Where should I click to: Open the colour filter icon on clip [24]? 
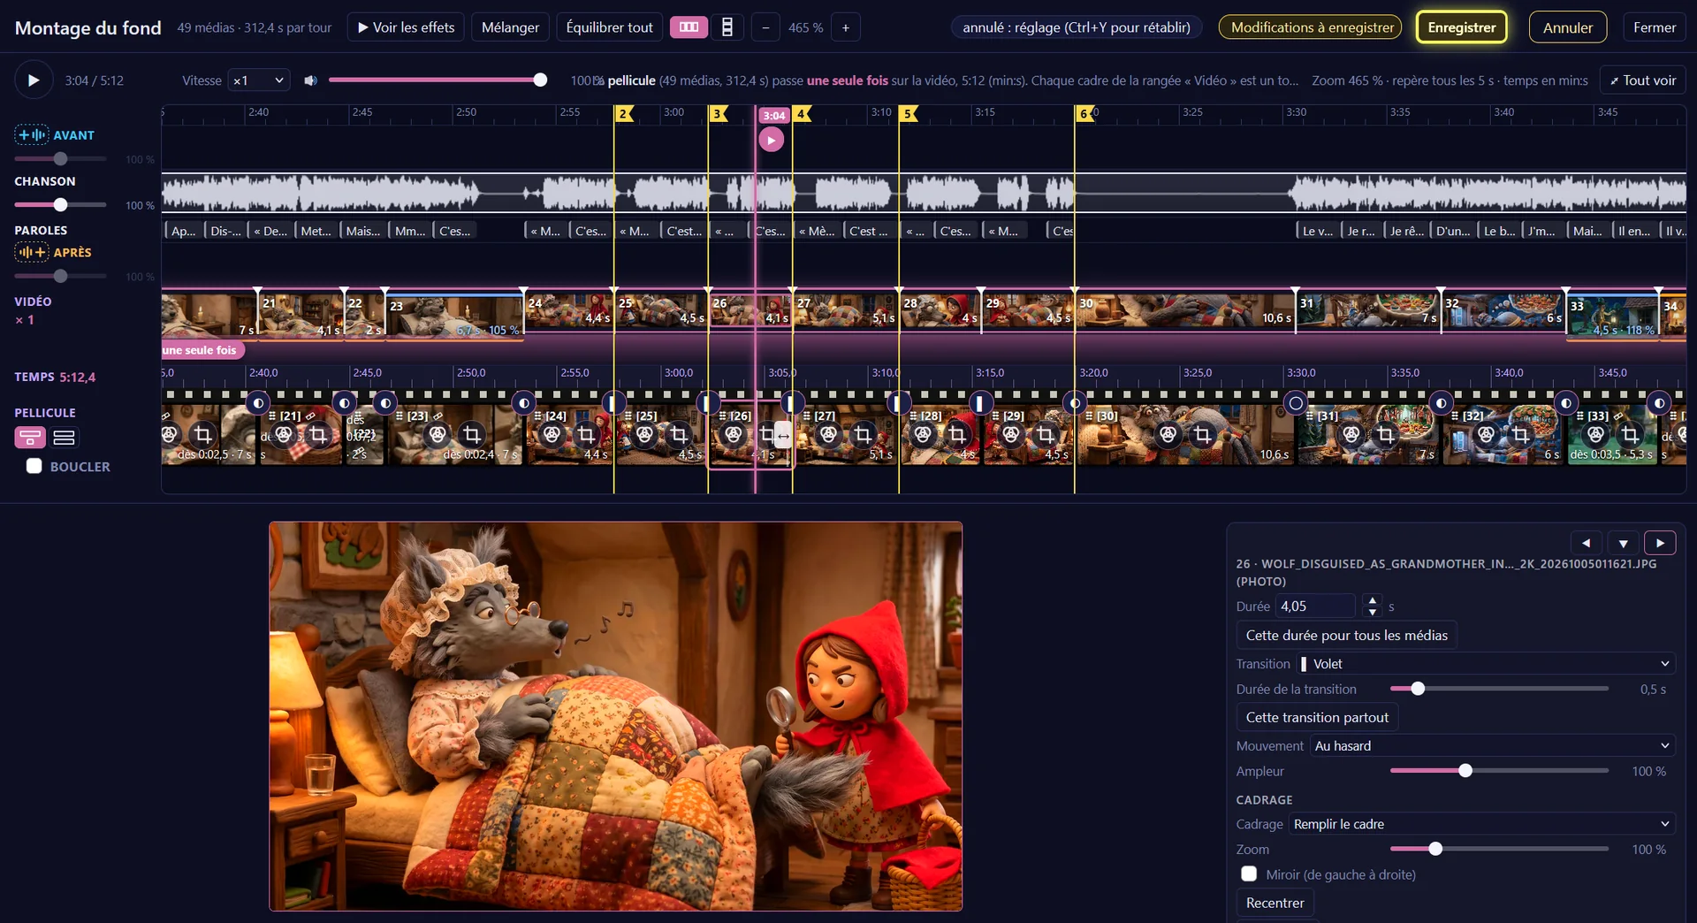[552, 434]
